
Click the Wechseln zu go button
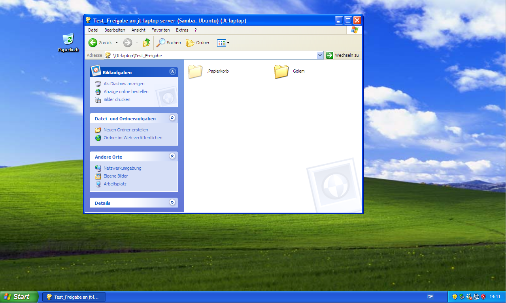coord(342,56)
